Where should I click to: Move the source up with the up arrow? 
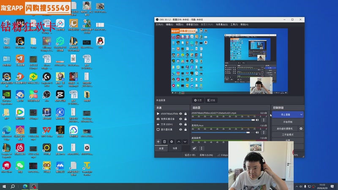point(179,141)
